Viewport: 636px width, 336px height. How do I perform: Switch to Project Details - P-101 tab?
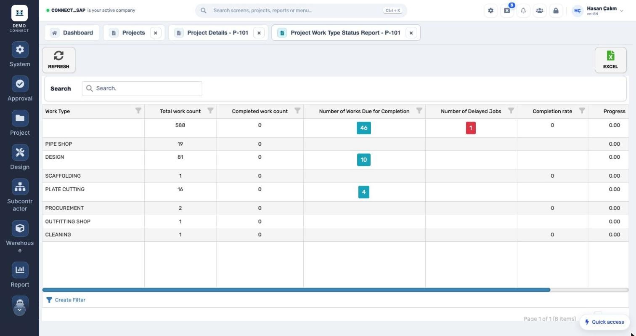217,33
